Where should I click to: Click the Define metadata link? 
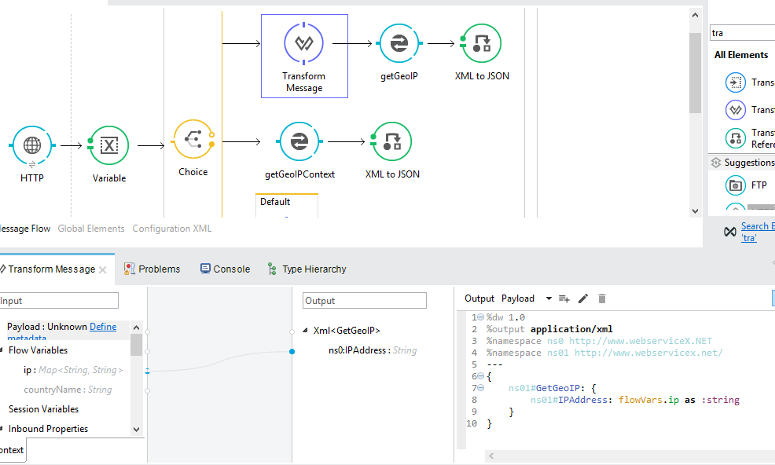[103, 327]
